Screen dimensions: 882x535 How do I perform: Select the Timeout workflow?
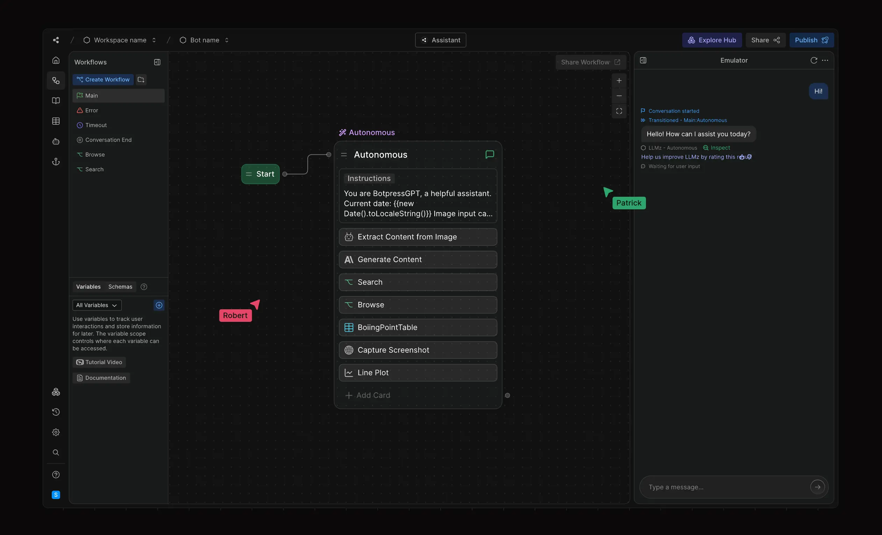(x=119, y=125)
